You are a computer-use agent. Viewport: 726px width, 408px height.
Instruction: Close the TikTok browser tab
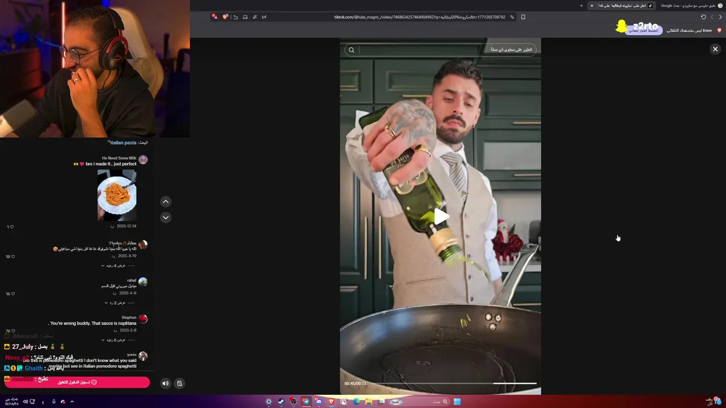tap(592, 6)
